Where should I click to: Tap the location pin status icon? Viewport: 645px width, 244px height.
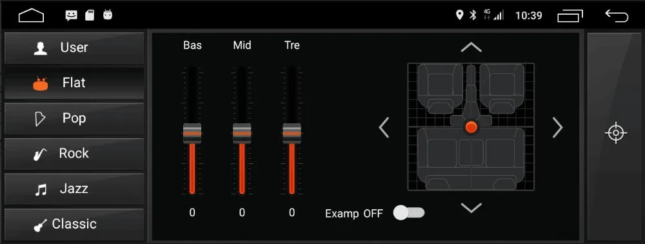[x=460, y=15]
